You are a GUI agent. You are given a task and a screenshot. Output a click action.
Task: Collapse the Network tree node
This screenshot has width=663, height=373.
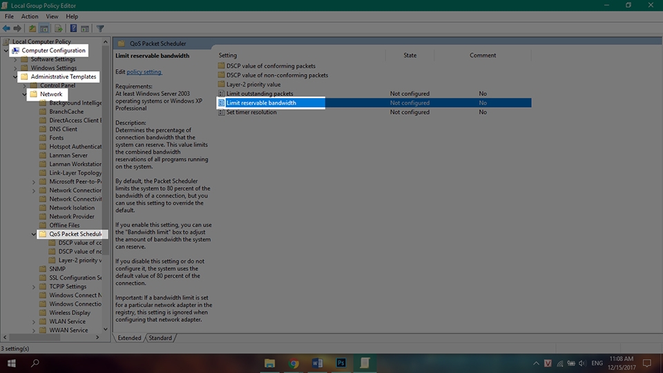[25, 94]
